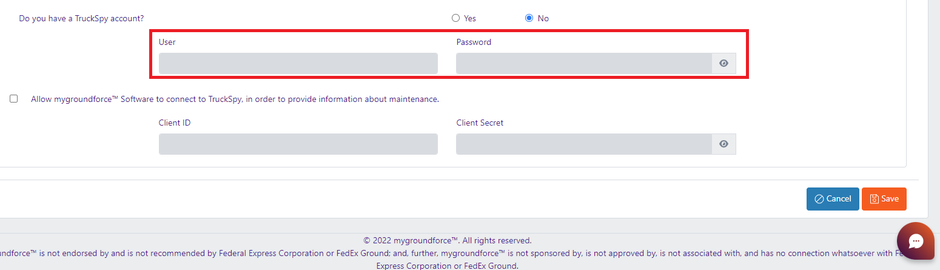Click the User field label

(x=167, y=42)
